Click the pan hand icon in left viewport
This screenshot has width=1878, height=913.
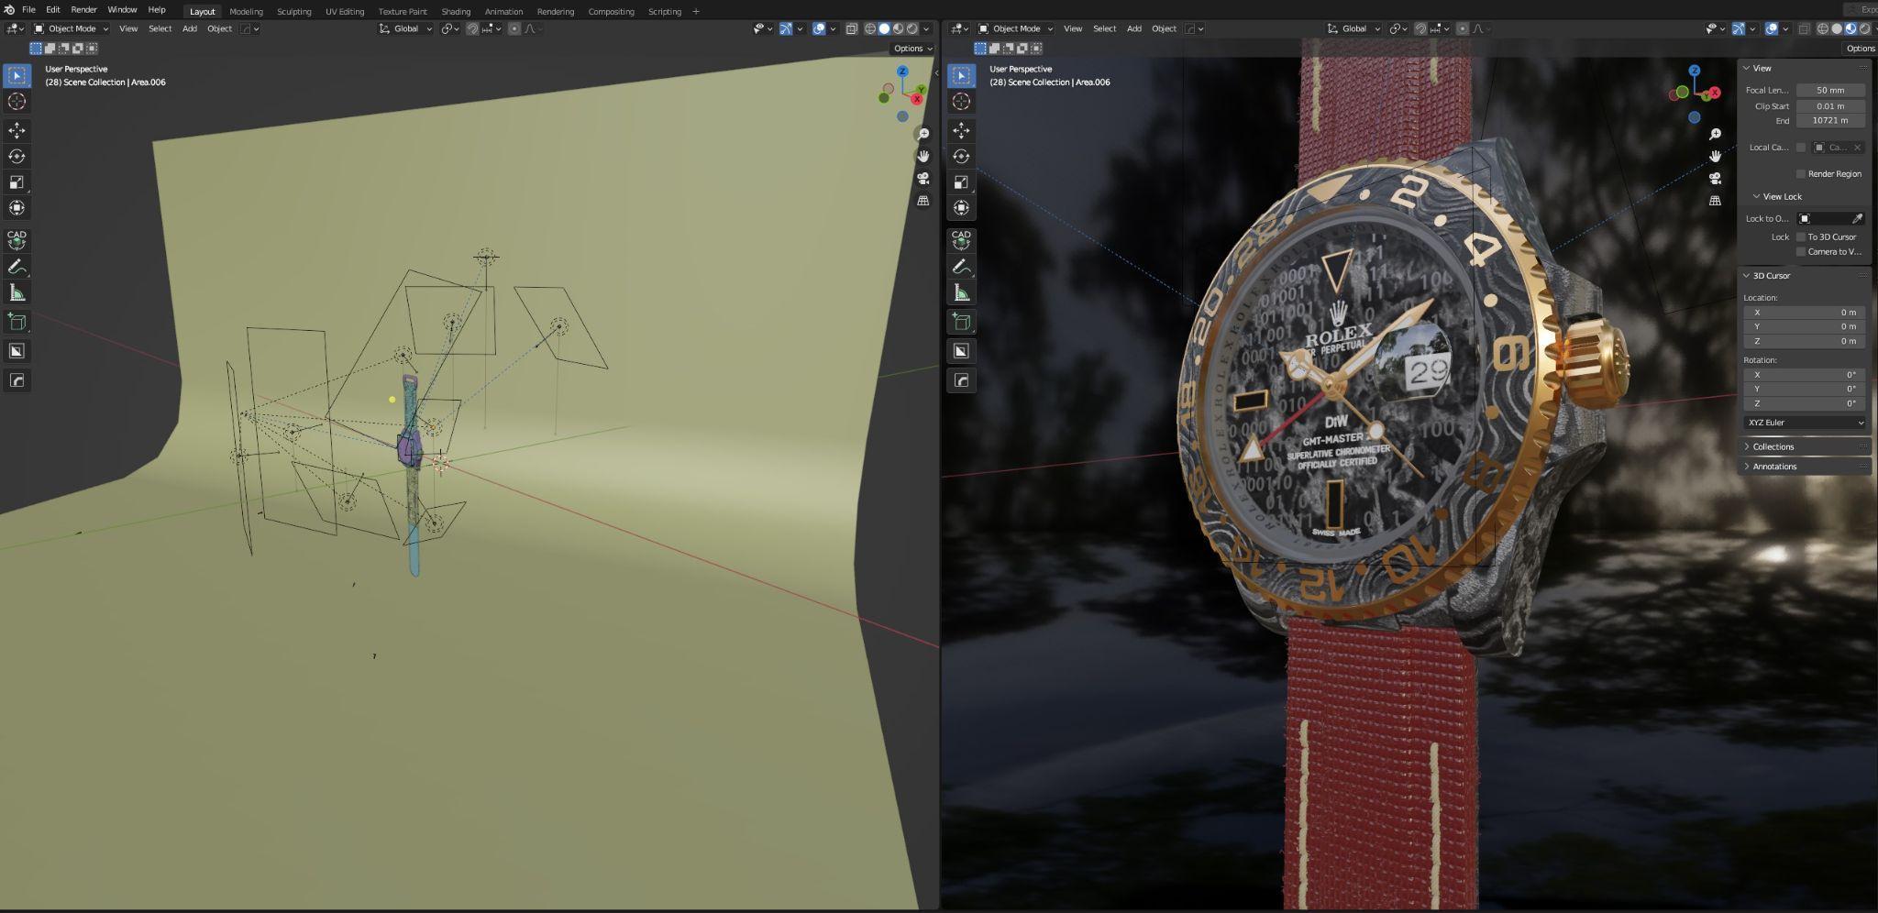(922, 156)
